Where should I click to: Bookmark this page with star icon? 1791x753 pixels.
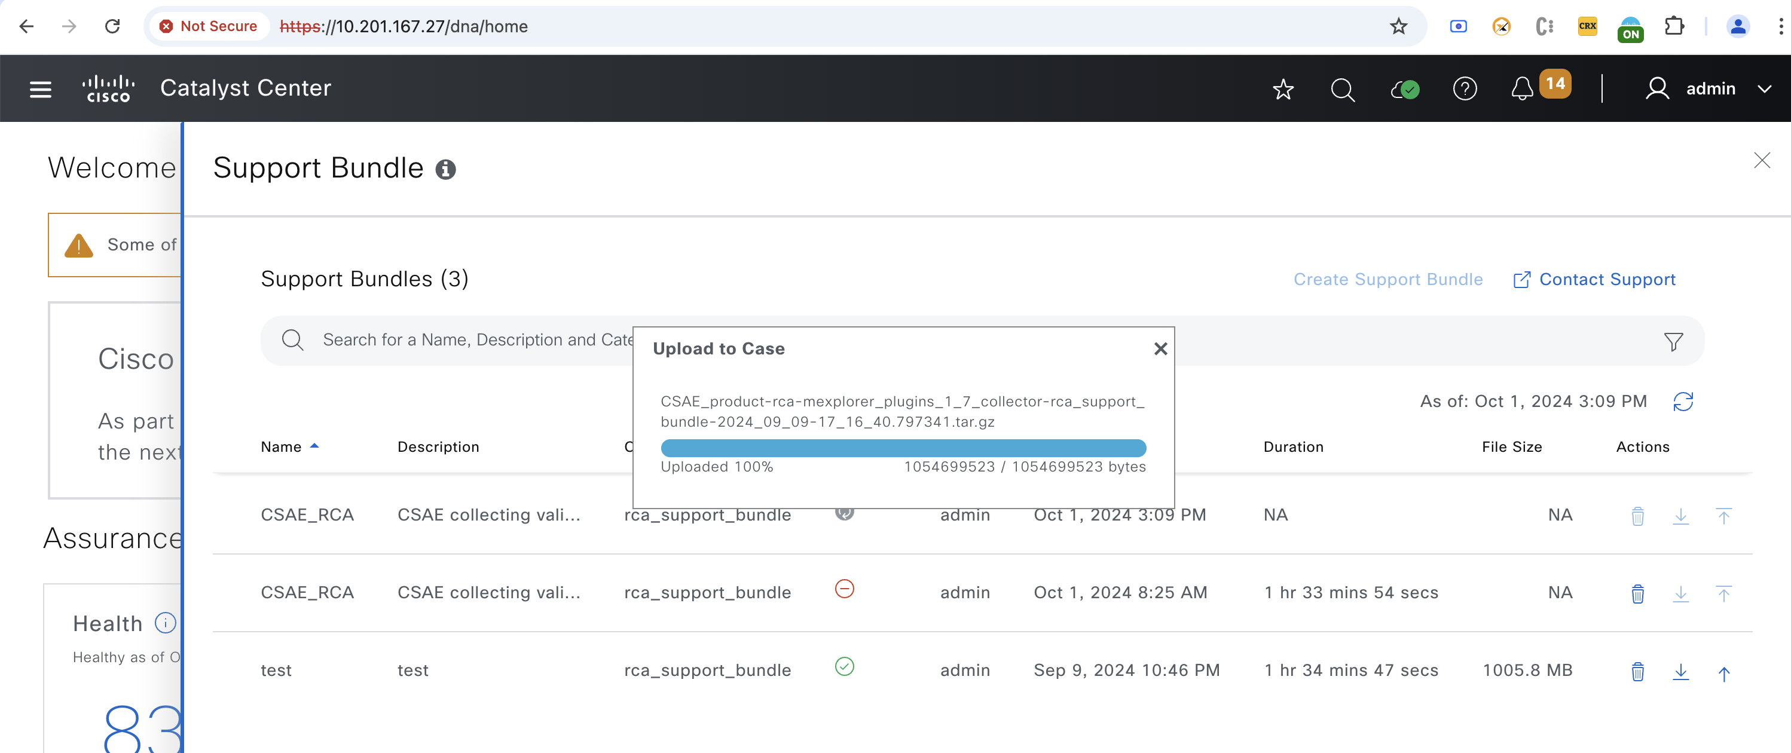point(1398,26)
